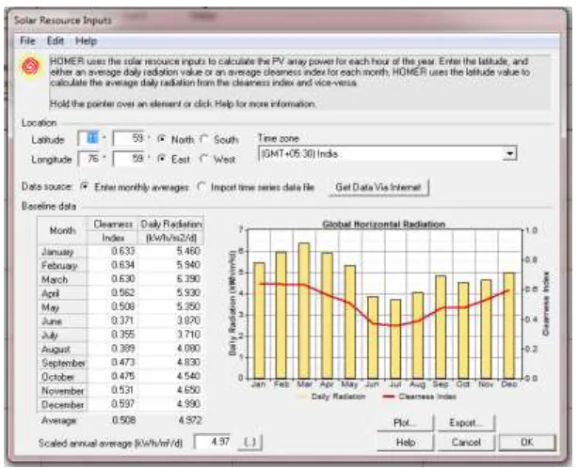Select November clearness index 0.531
This screenshot has height=468, width=578.
tap(112, 390)
